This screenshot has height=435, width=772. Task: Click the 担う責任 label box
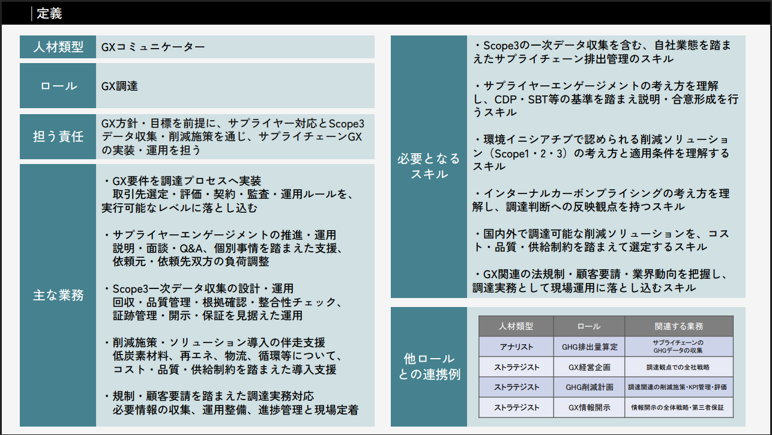(x=58, y=136)
